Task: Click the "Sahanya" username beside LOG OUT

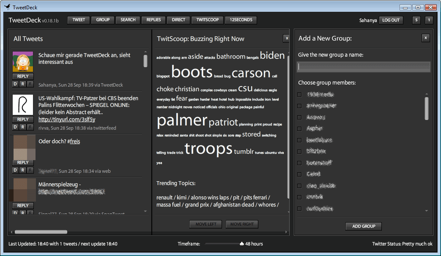Action: pyautogui.click(x=368, y=20)
